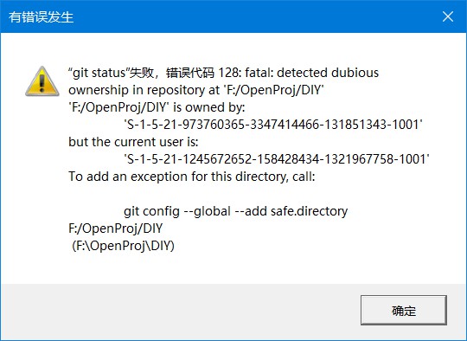This screenshot has width=467, height=341.
Task: Click the "git status"失败 text
Action: 111,73
